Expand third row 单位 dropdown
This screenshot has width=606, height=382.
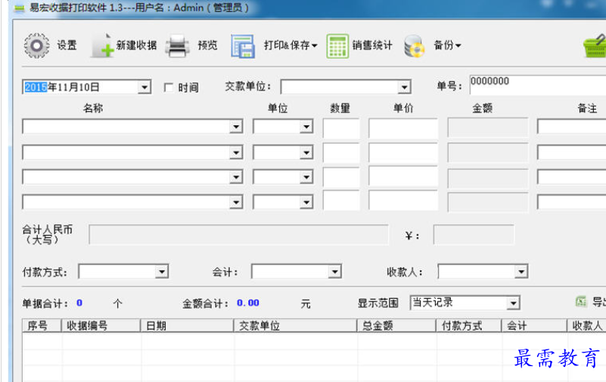(x=306, y=177)
